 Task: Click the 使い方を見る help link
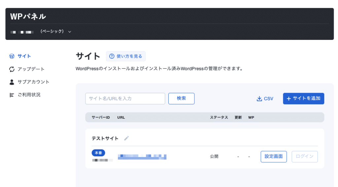pos(126,56)
